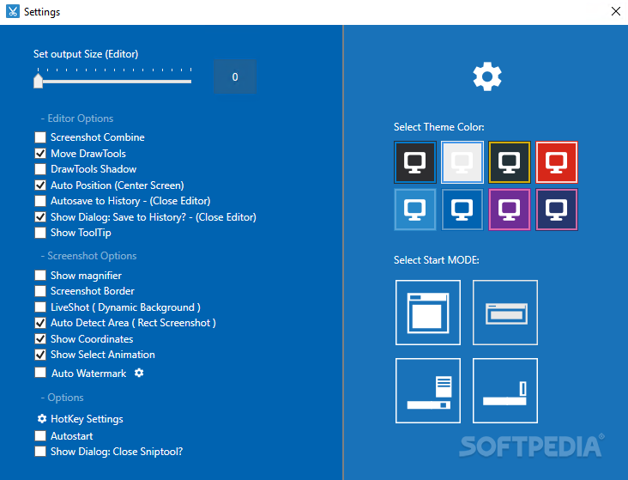
Task: Enable Autostart option
Action: tap(40, 436)
